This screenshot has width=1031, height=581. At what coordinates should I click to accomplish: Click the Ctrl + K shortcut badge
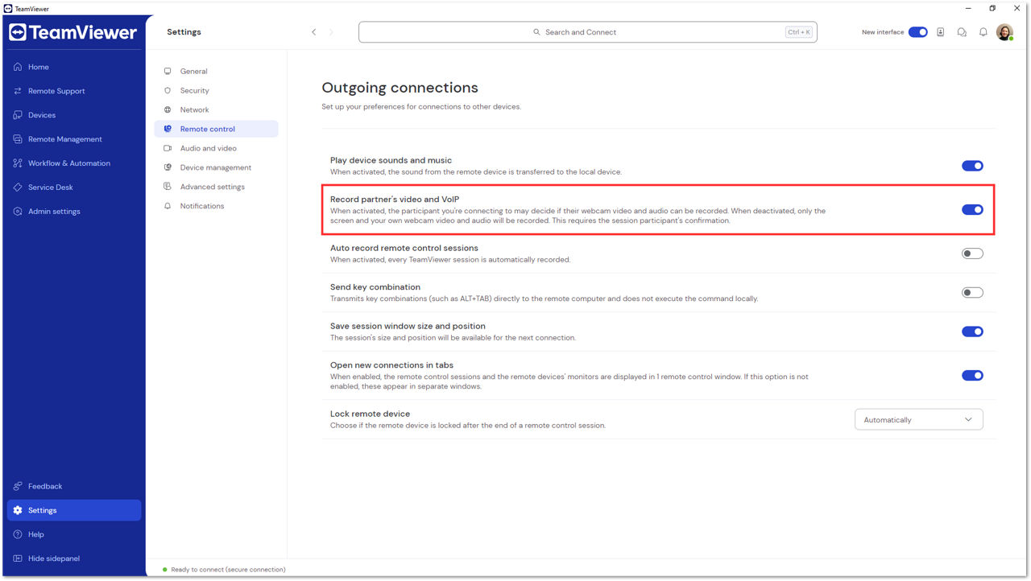tap(799, 32)
